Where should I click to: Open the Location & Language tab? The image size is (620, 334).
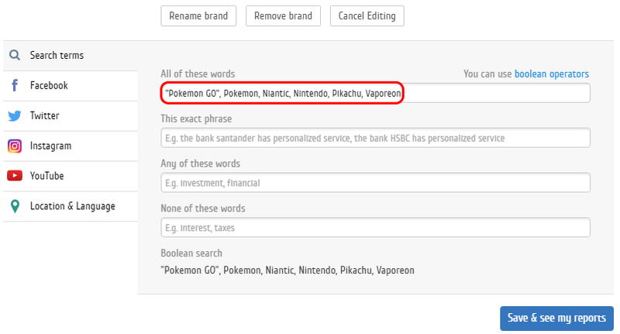[72, 206]
